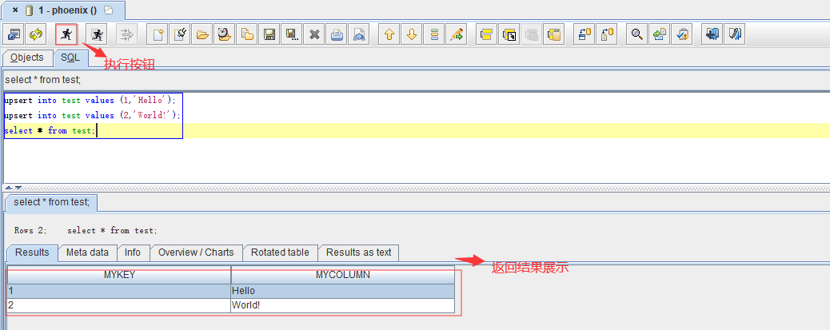
Task: Save the script with floppy disk icon
Action: point(269,35)
